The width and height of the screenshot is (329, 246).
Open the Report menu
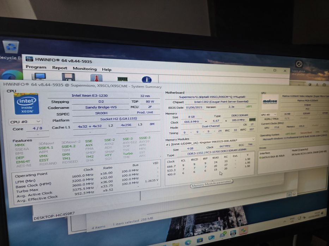pos(59,68)
